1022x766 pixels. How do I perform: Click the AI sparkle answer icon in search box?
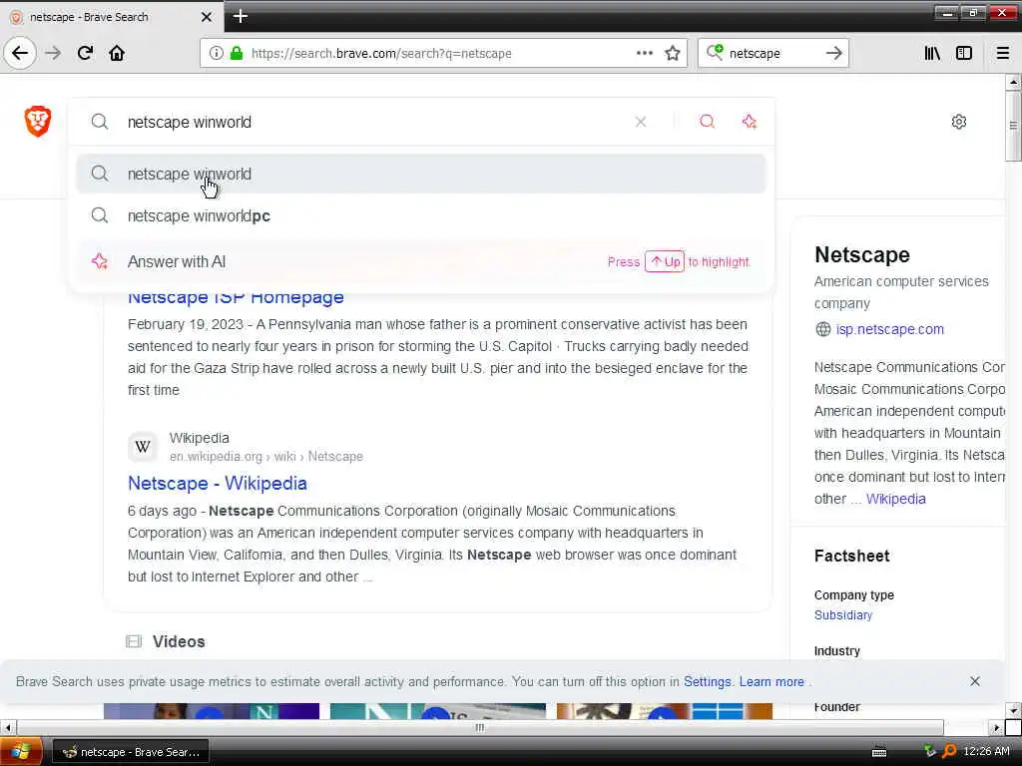(750, 121)
